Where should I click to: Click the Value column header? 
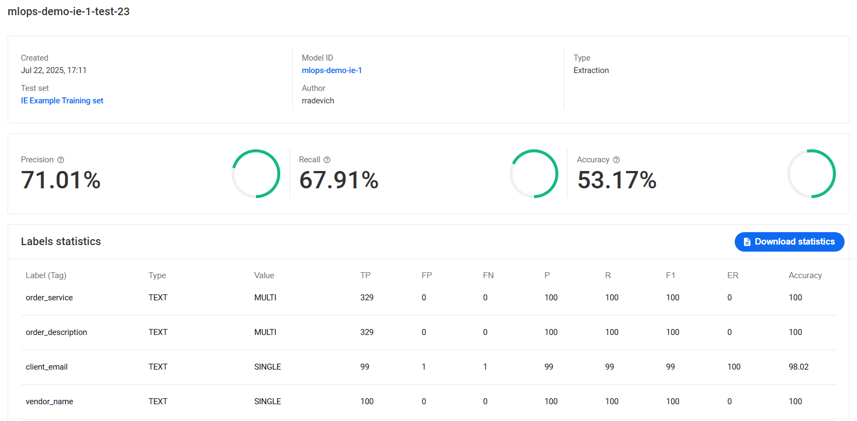coord(264,275)
